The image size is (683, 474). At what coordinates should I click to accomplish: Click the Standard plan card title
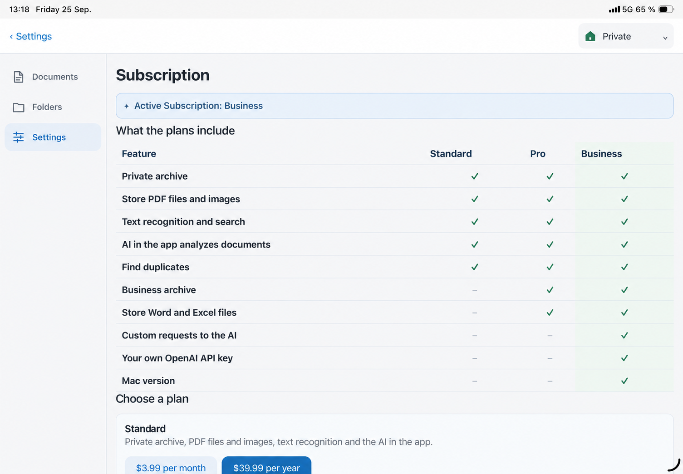click(145, 429)
